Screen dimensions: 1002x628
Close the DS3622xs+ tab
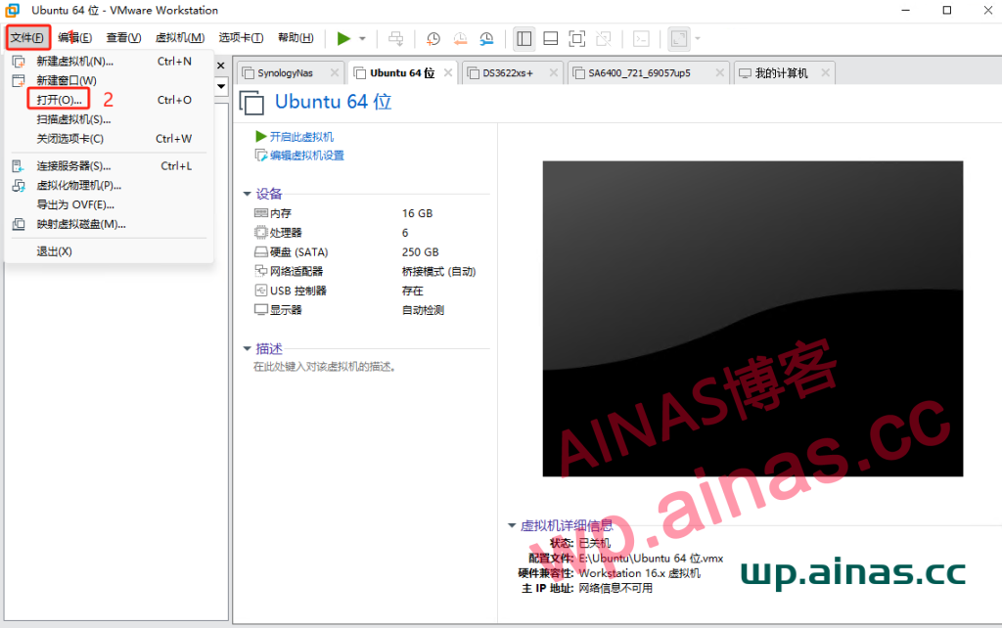click(554, 72)
